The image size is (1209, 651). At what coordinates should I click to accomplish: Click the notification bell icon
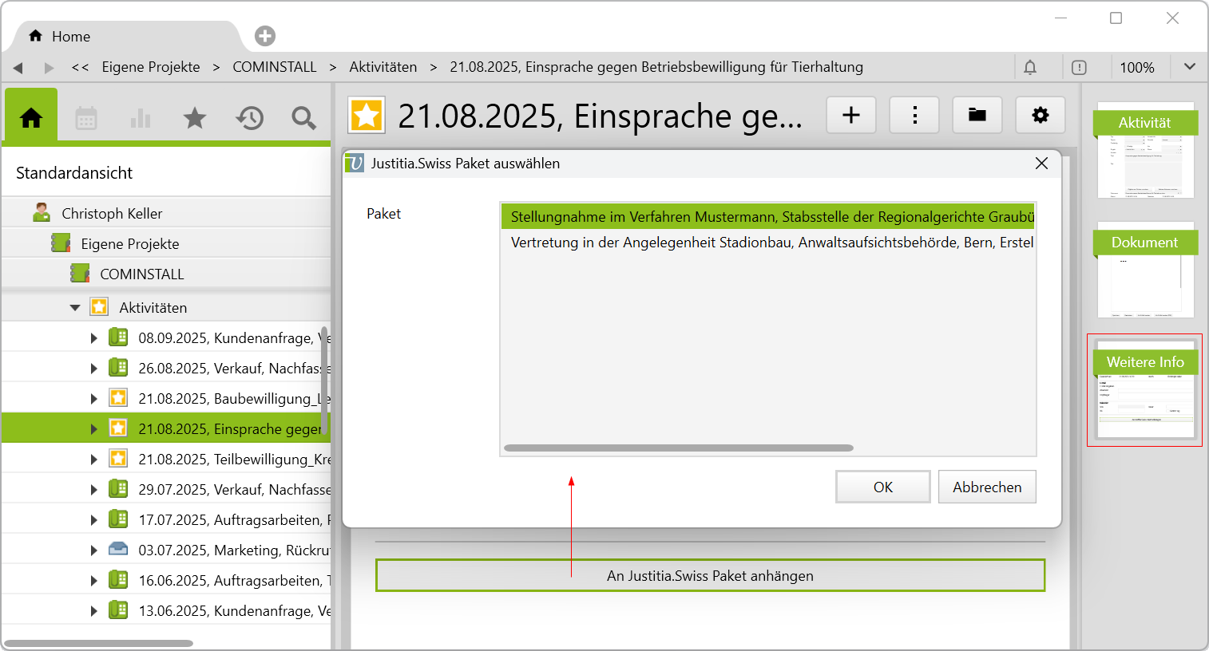tap(1030, 67)
